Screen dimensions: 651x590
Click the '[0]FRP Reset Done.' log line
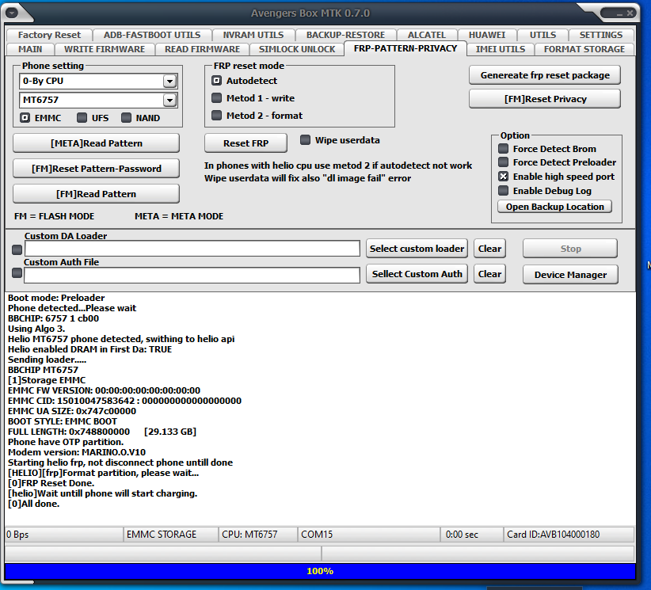[51, 483]
